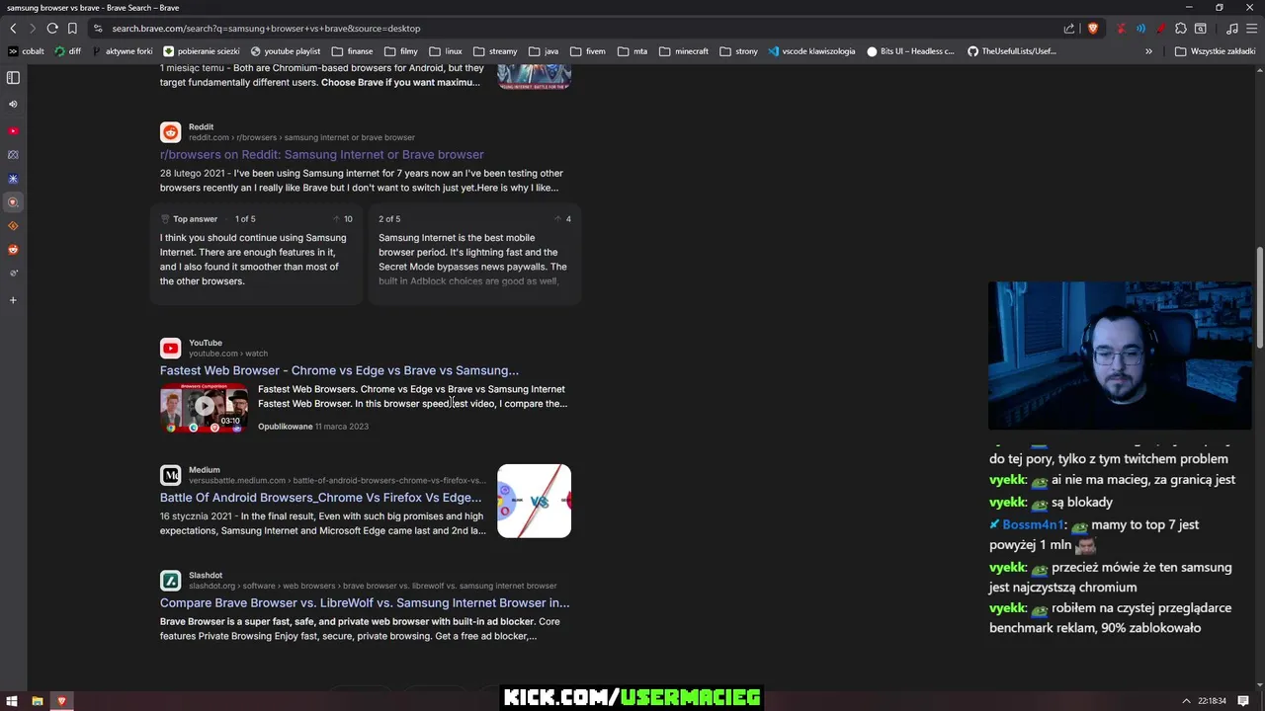Expand the linux bookmarks folder
The width and height of the screenshot is (1265, 711).
coord(446,51)
